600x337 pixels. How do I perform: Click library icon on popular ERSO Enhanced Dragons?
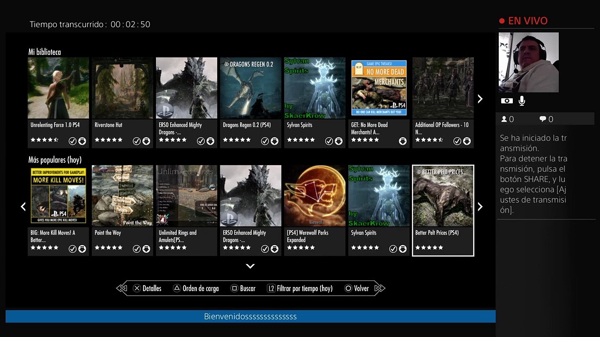tap(275, 249)
